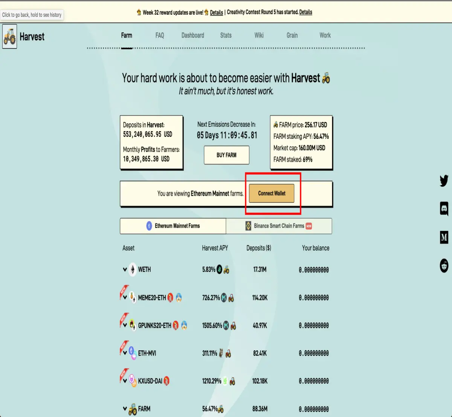Viewport: 452px width, 417px height.
Task: Click the FARM staking APY 56.47% text
Action: (x=301, y=136)
